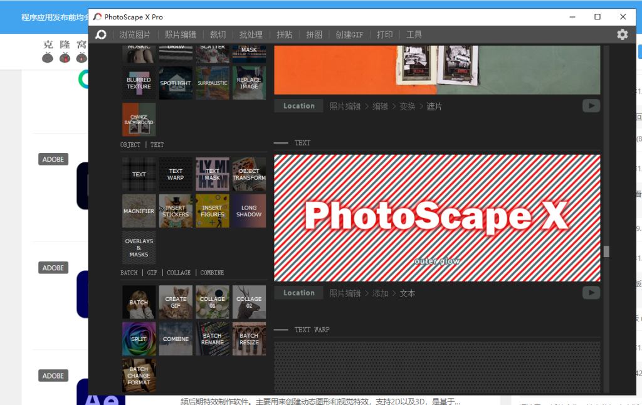Select the Batch tile
Screen dimensions: 642x405
coord(139,302)
